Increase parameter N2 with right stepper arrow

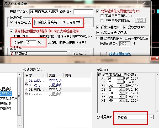[x=124, y=93]
